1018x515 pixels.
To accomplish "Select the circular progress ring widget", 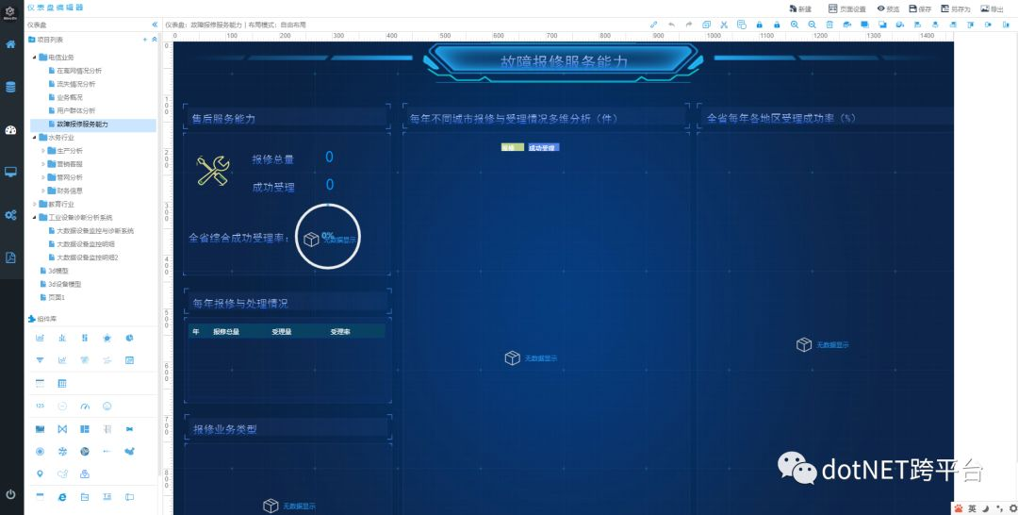I will coord(328,237).
